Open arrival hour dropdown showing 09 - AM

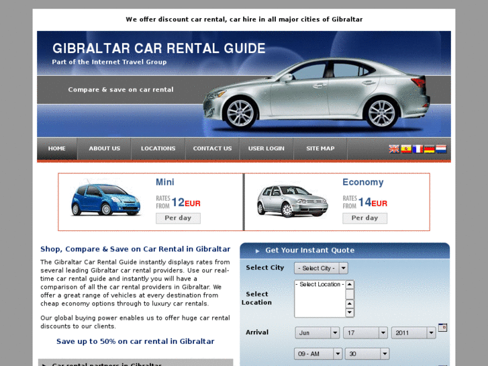click(318, 354)
